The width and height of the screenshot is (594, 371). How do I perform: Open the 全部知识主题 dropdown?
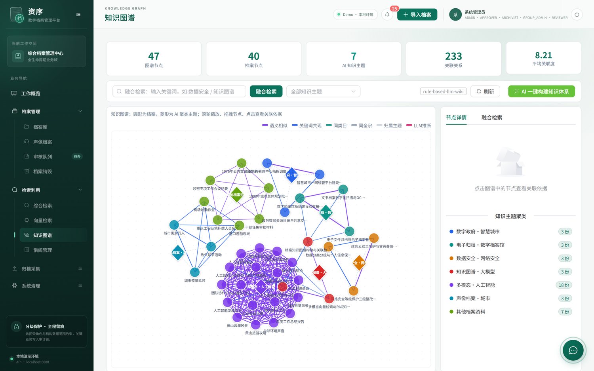pos(323,91)
